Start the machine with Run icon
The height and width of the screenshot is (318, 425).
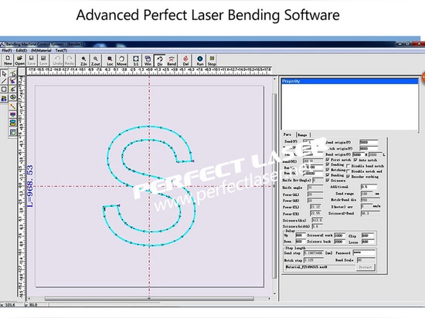pos(200,60)
